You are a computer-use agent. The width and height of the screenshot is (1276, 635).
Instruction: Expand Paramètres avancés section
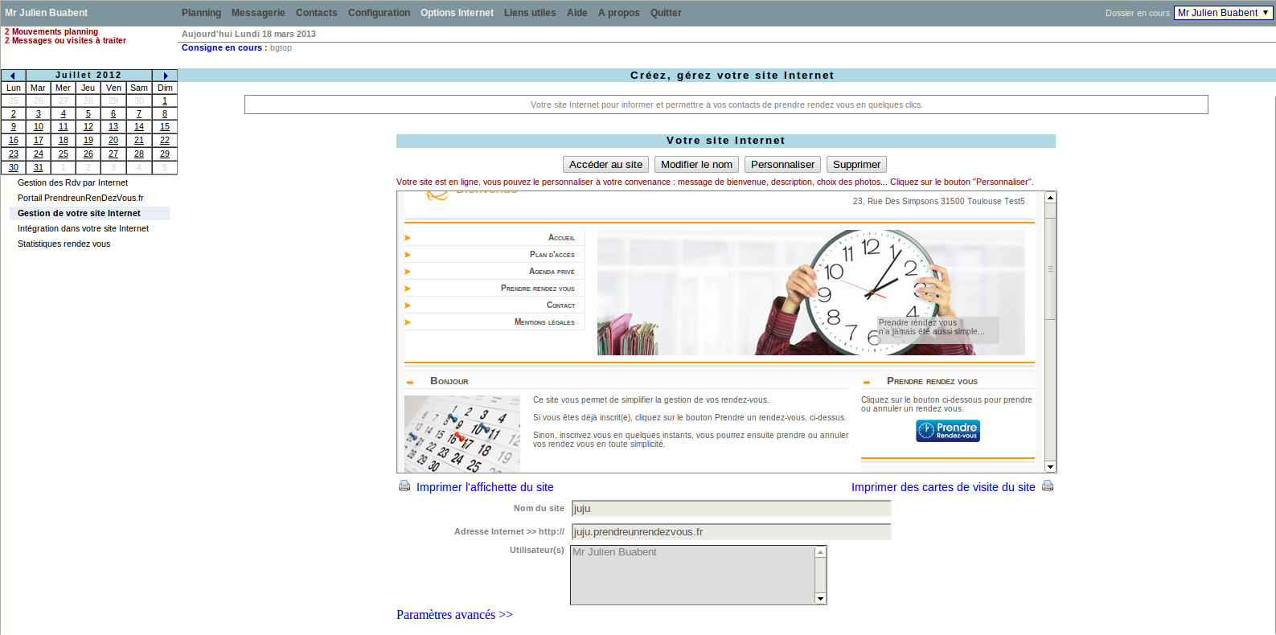pyautogui.click(x=454, y=615)
